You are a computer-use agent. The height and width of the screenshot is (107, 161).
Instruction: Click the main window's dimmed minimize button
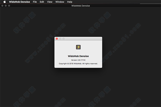point(6,6)
